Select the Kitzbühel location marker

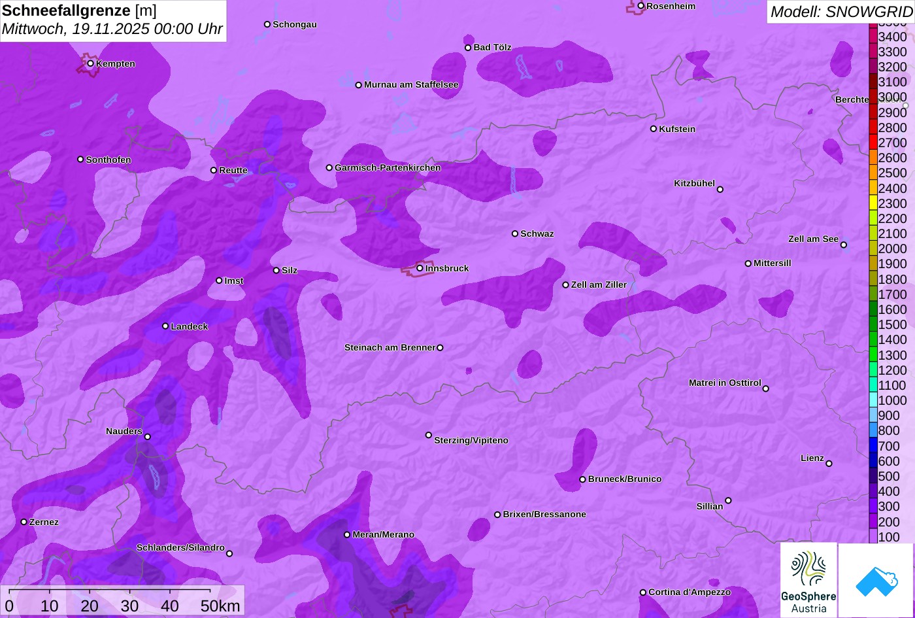point(720,190)
